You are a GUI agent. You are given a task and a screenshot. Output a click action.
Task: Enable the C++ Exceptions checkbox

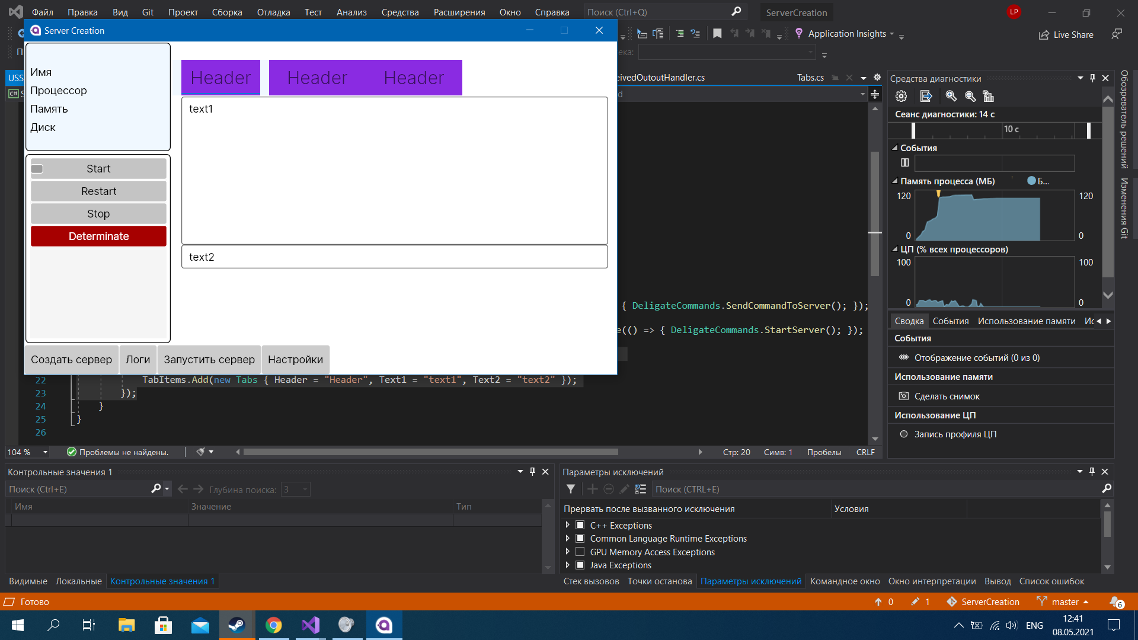(x=580, y=524)
